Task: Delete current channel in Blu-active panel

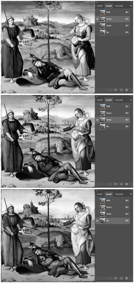Action: [x=127, y=278]
